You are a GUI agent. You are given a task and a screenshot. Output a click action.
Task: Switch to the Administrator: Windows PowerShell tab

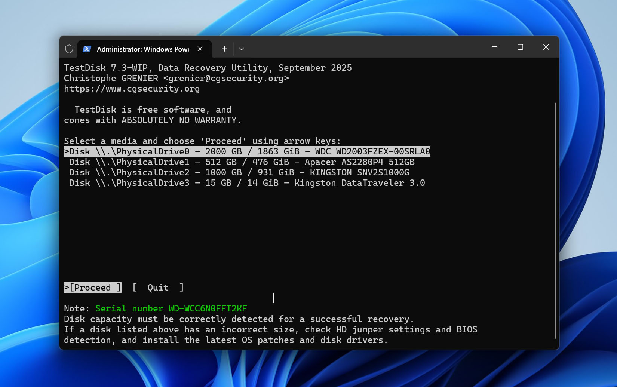click(145, 49)
